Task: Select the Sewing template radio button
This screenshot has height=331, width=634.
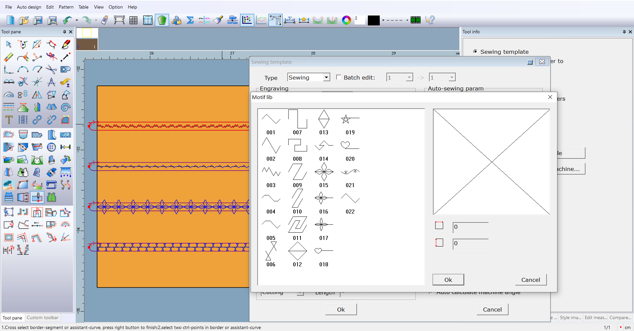Action: (475, 51)
